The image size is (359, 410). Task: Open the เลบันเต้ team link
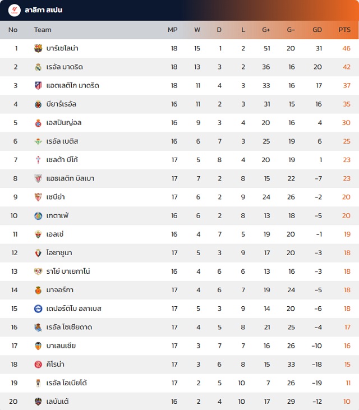pos(58,401)
